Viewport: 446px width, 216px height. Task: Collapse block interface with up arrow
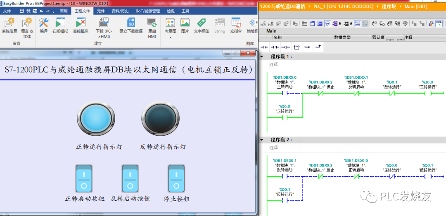coord(390,40)
